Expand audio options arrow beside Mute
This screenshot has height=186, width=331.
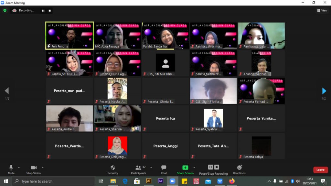19,168
